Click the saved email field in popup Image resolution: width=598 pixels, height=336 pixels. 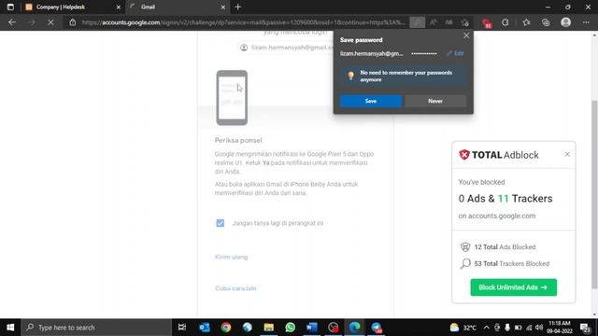pos(372,53)
